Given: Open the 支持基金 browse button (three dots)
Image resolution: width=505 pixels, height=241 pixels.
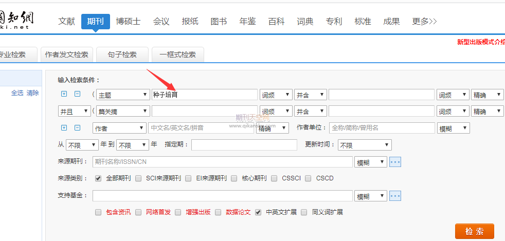Looking at the screenshot, I should click(x=395, y=196).
